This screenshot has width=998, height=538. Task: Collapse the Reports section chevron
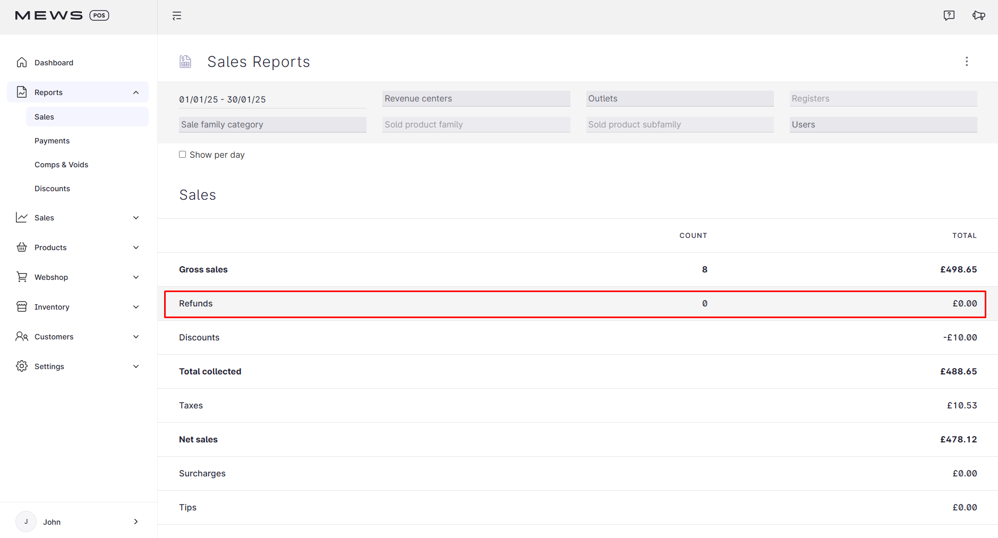pos(136,92)
